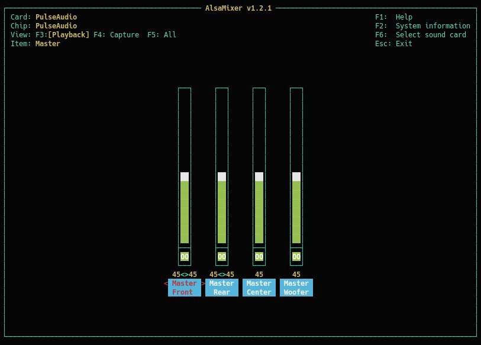Click the Master Center volume bar
The width and height of the screenshot is (481, 345).
(259, 207)
